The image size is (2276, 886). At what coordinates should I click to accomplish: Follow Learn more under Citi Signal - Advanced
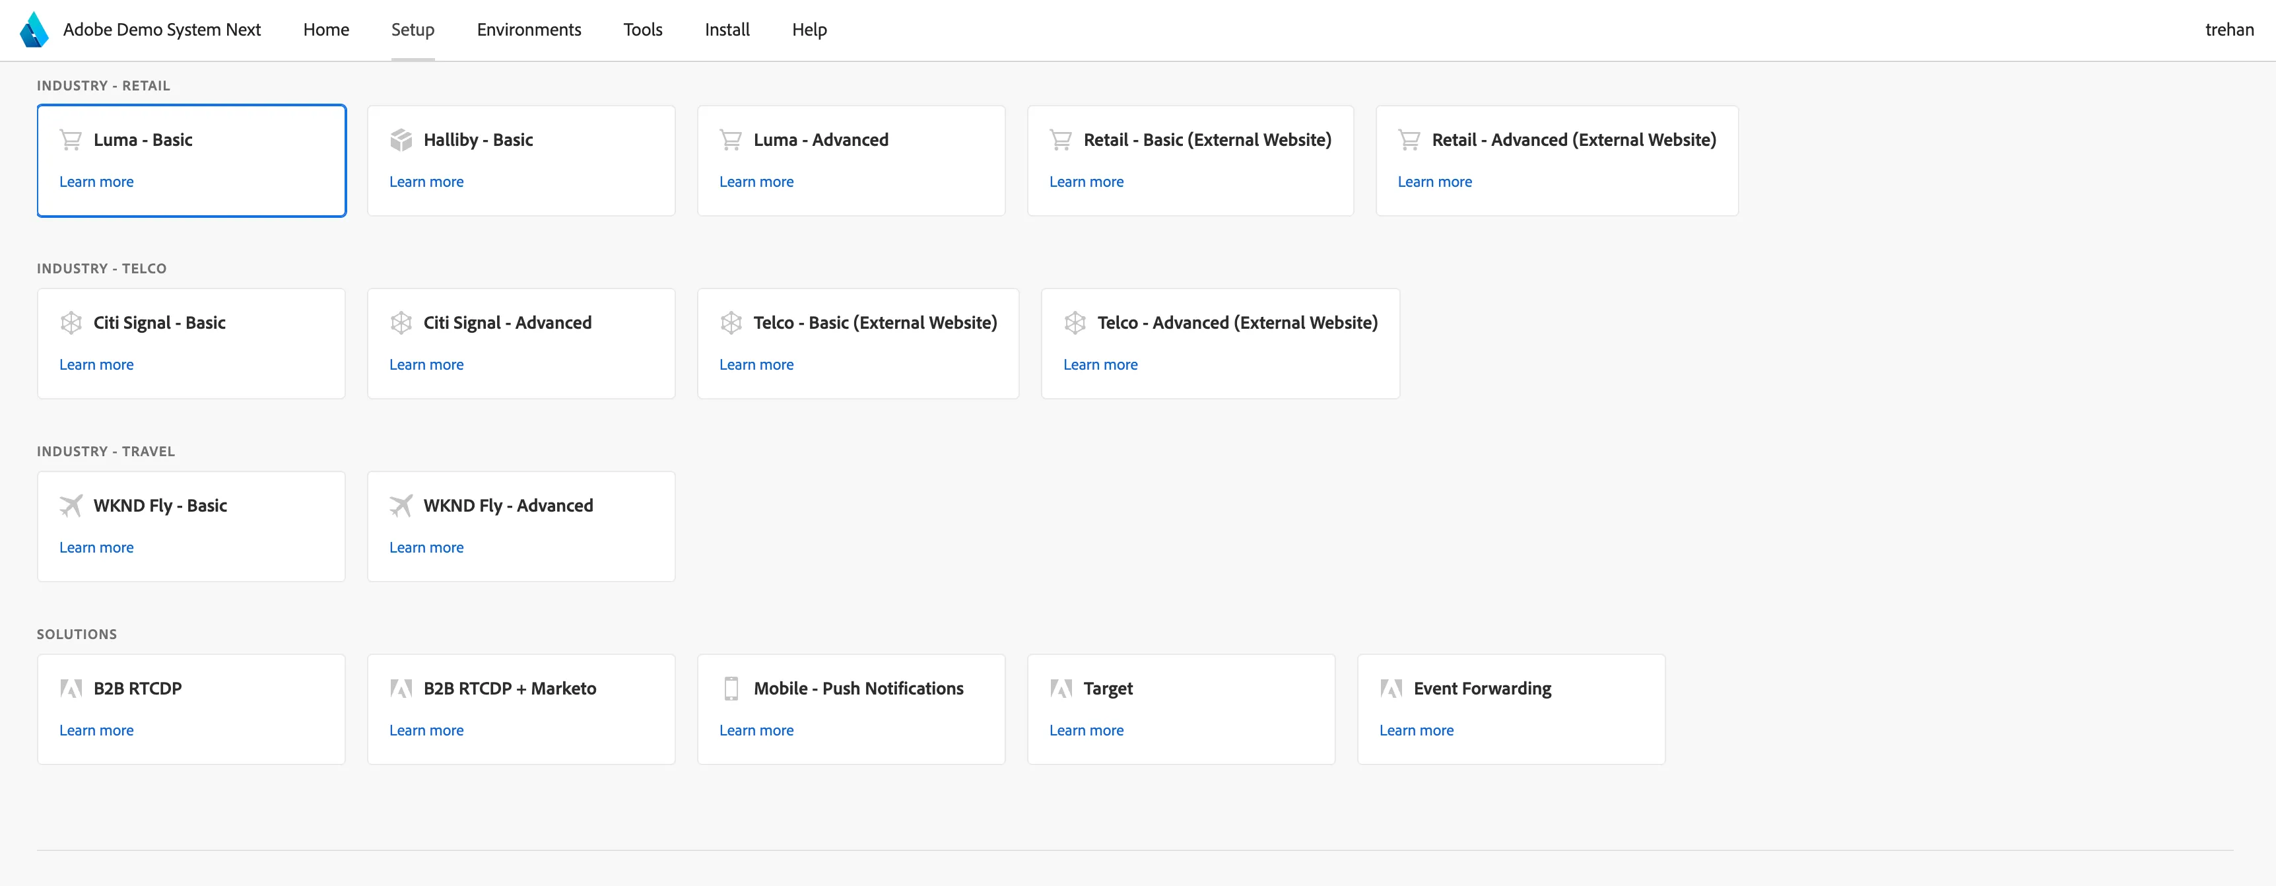coord(426,364)
